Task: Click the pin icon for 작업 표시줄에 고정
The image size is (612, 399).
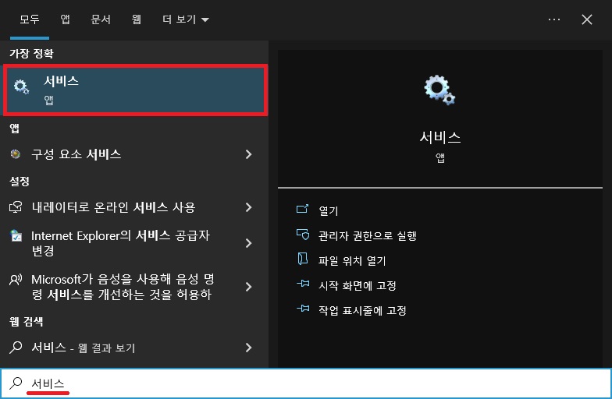Action: [303, 309]
